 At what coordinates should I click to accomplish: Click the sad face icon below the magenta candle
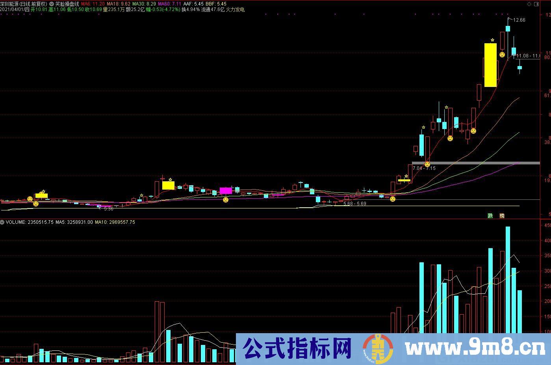226,200
